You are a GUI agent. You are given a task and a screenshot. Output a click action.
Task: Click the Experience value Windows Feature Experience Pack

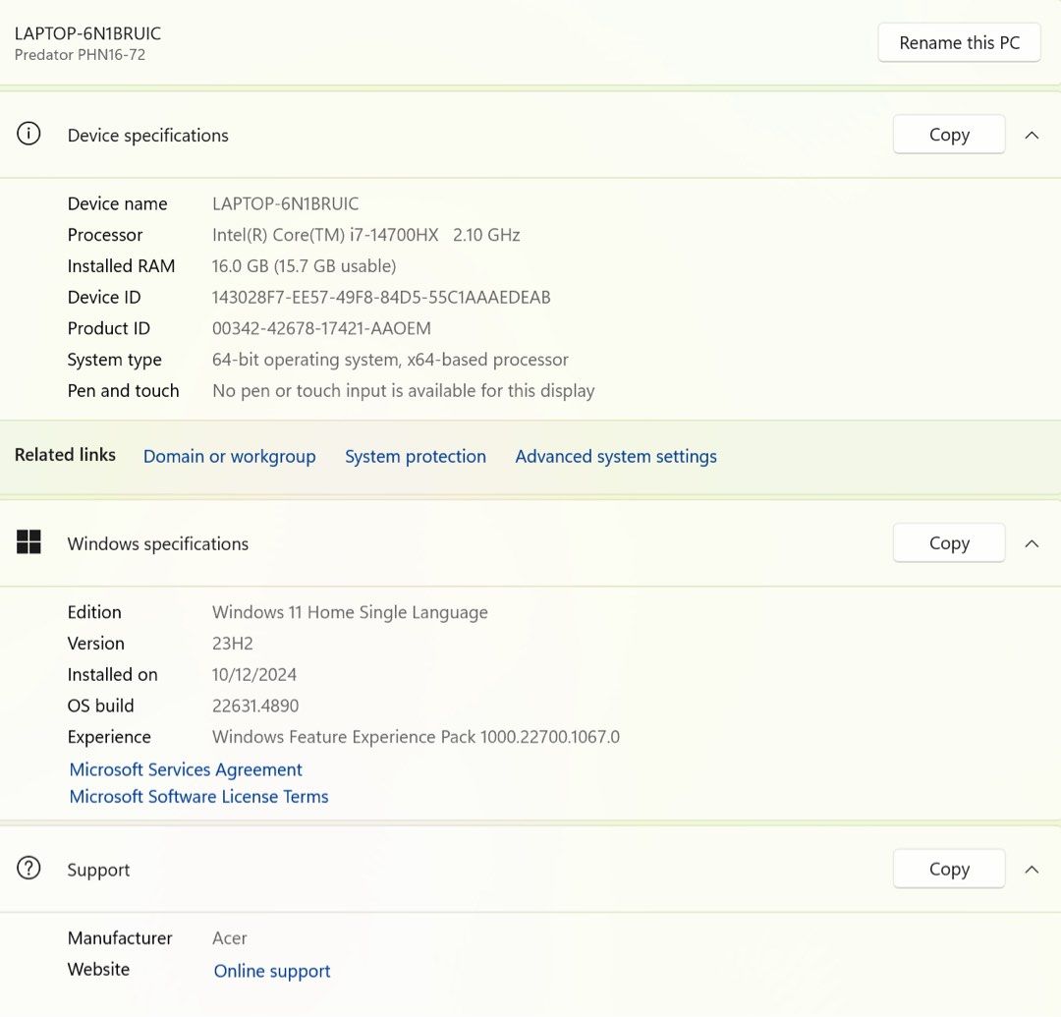point(416,738)
